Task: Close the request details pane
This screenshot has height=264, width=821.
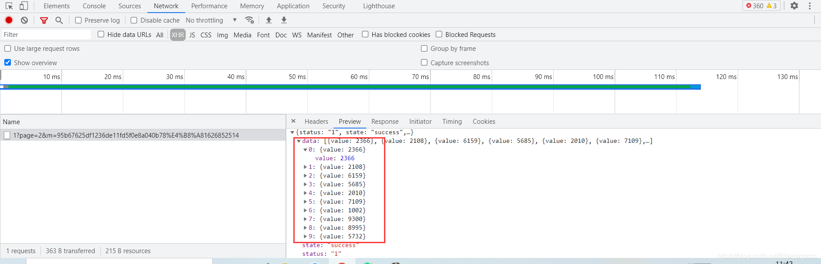Action: (x=293, y=121)
